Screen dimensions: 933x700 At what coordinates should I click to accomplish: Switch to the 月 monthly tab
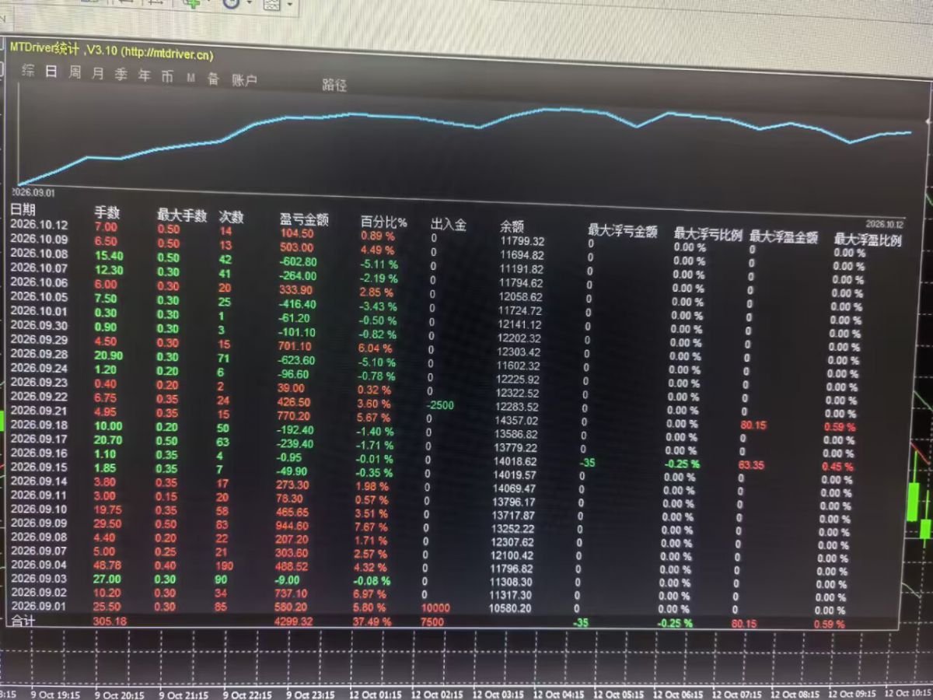(x=98, y=73)
